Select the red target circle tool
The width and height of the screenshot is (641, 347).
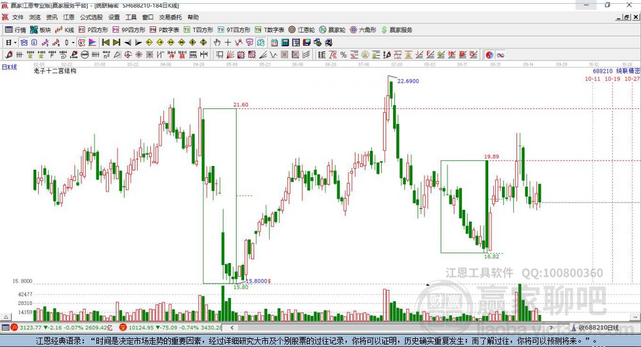point(128,55)
